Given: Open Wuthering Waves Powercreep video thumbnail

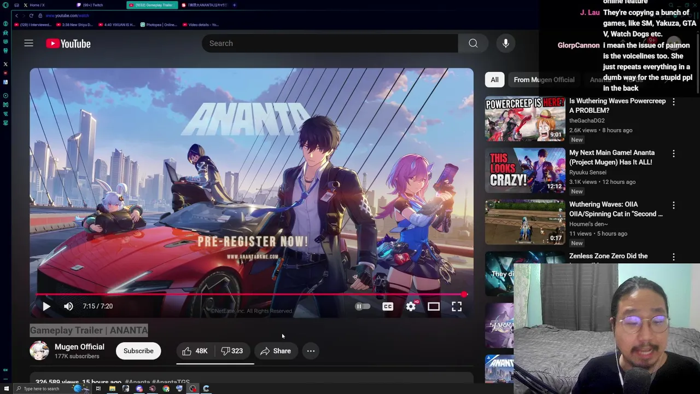Looking at the screenshot, I should point(525,119).
